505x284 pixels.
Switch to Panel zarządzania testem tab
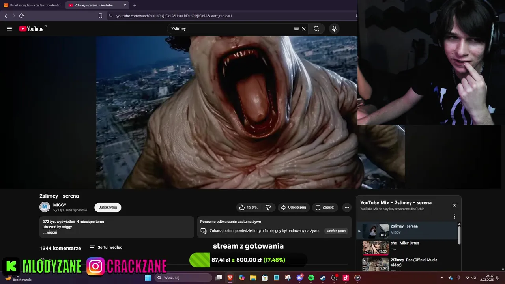coord(32,5)
